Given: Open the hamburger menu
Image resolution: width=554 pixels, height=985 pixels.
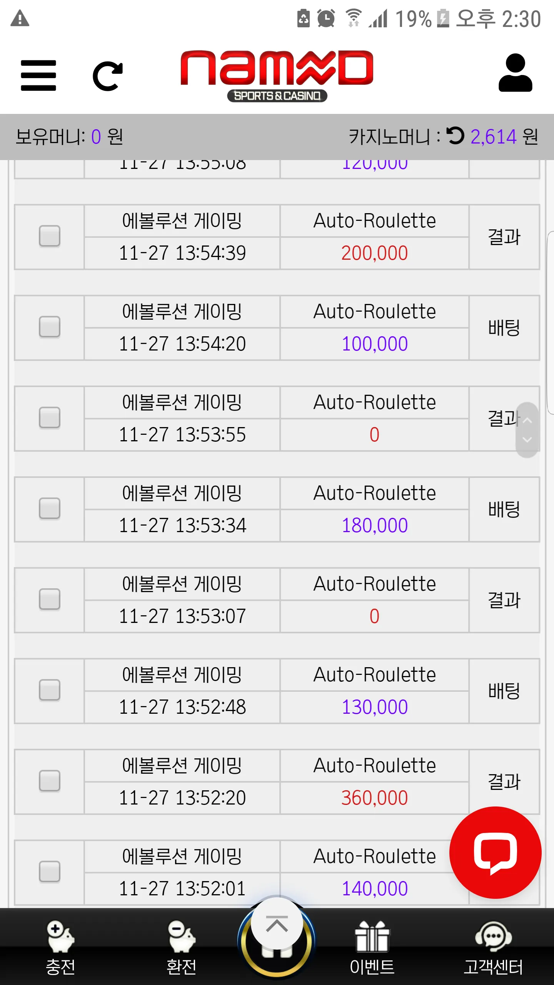Looking at the screenshot, I should tap(38, 75).
